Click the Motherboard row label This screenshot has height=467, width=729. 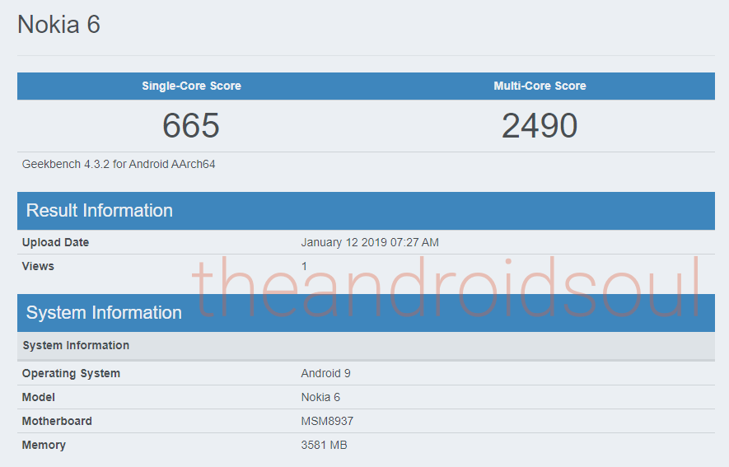click(57, 421)
